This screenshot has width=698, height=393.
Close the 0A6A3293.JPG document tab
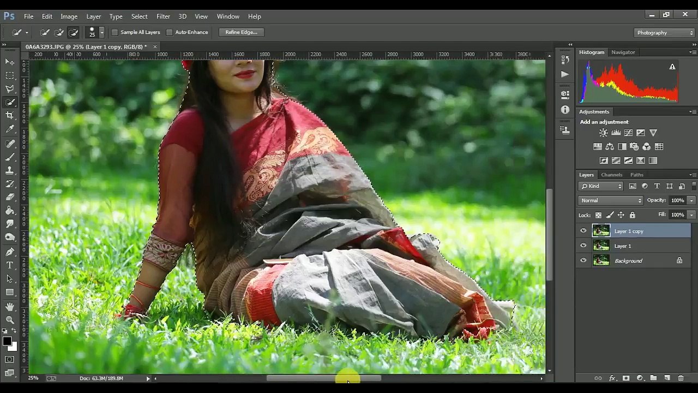point(155,47)
